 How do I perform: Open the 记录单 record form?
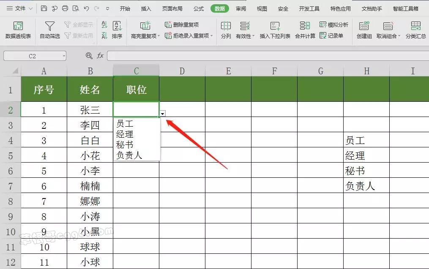coord(332,36)
